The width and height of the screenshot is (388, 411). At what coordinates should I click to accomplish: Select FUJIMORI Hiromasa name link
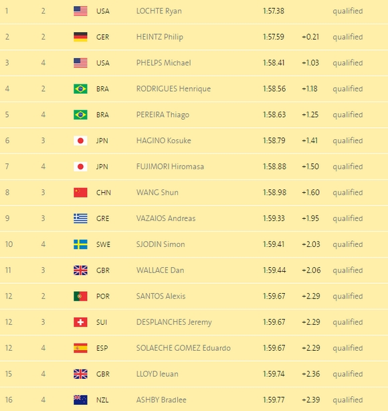[x=170, y=167]
